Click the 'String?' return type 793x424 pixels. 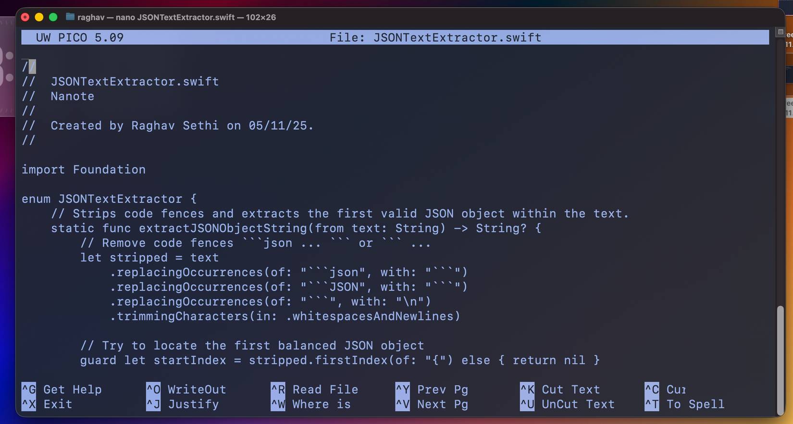pyautogui.click(x=501, y=228)
